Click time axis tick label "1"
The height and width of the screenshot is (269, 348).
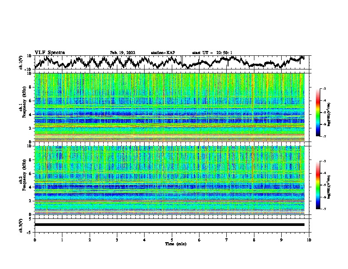point(62,240)
